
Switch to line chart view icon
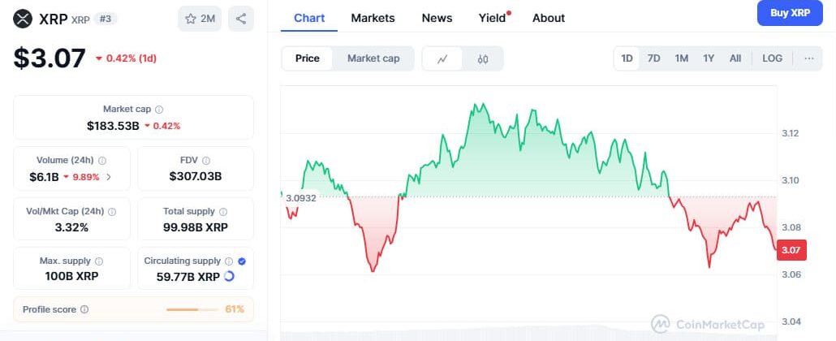point(442,58)
